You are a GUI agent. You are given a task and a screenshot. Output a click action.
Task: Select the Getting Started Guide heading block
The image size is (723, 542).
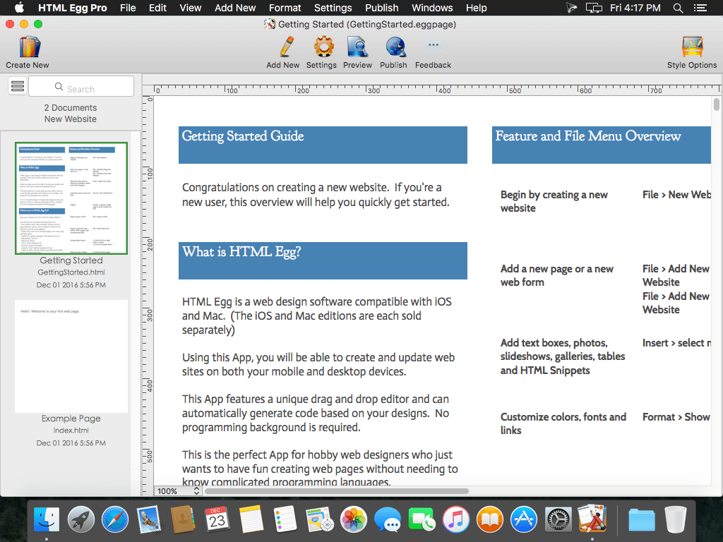(323, 145)
